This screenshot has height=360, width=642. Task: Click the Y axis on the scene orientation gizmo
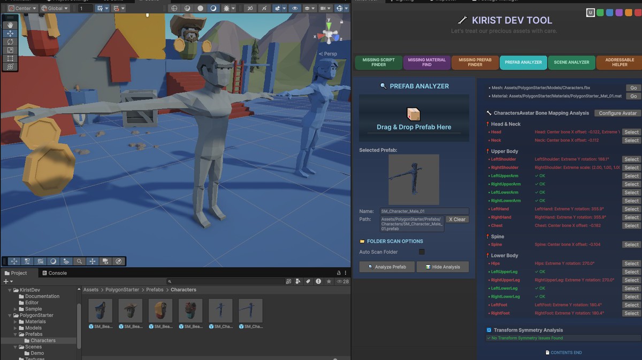pos(329,24)
